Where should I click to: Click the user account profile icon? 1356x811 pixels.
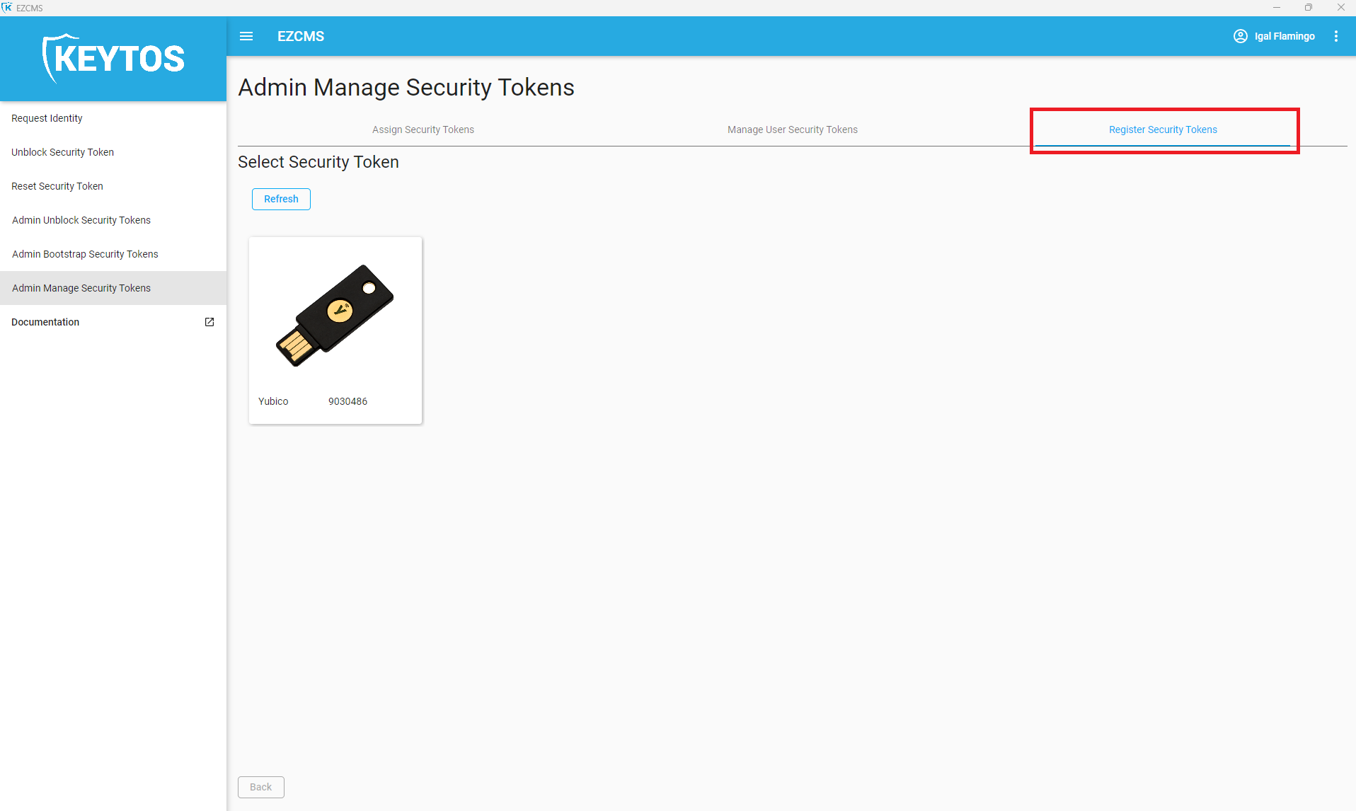click(x=1240, y=36)
